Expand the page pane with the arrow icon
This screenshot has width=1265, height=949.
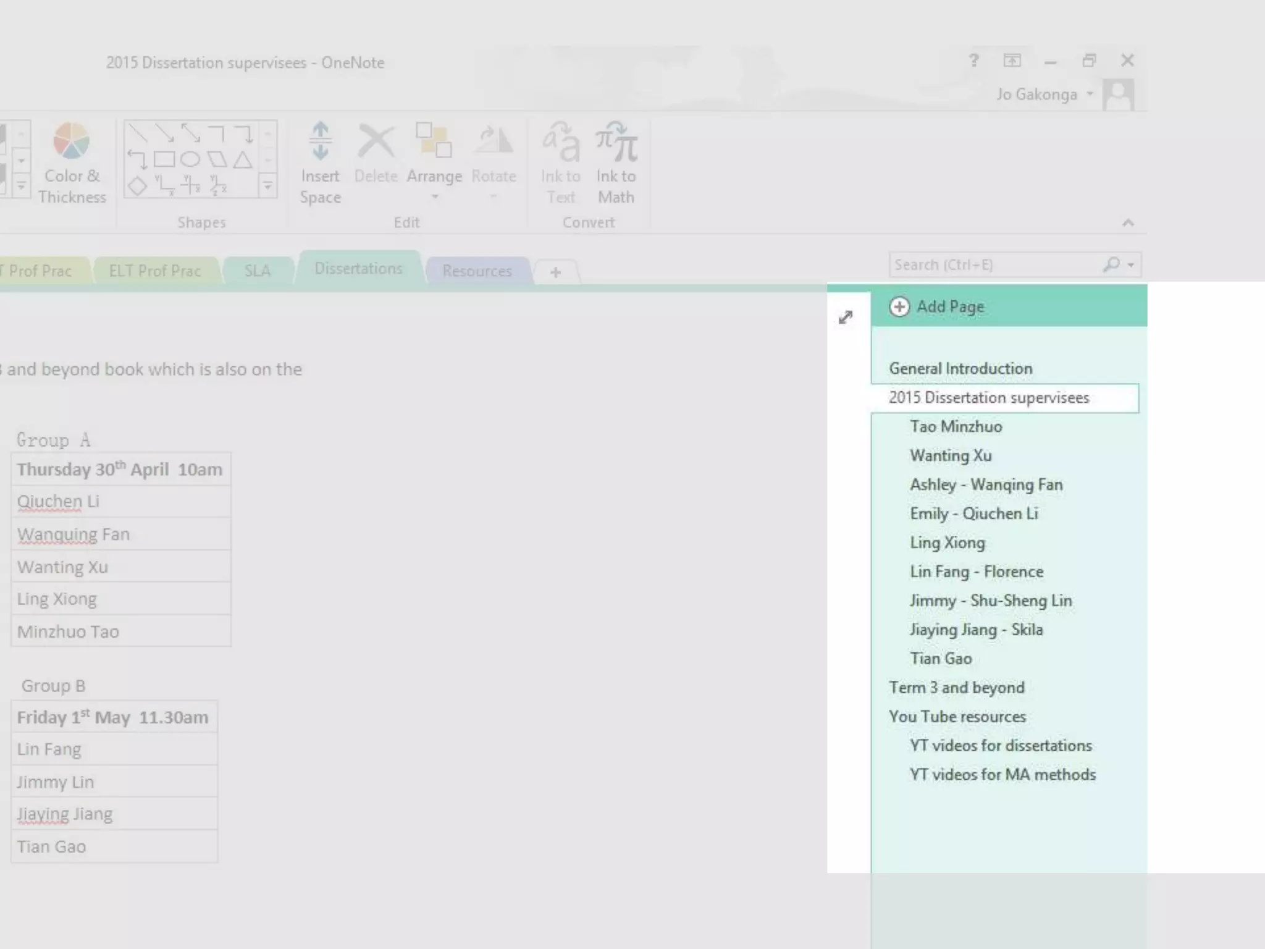(846, 317)
